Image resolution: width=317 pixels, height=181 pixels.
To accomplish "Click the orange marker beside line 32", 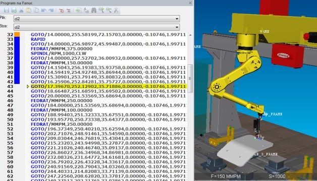I will point(17,34).
